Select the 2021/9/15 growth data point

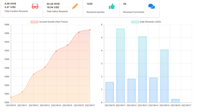click(67, 45)
